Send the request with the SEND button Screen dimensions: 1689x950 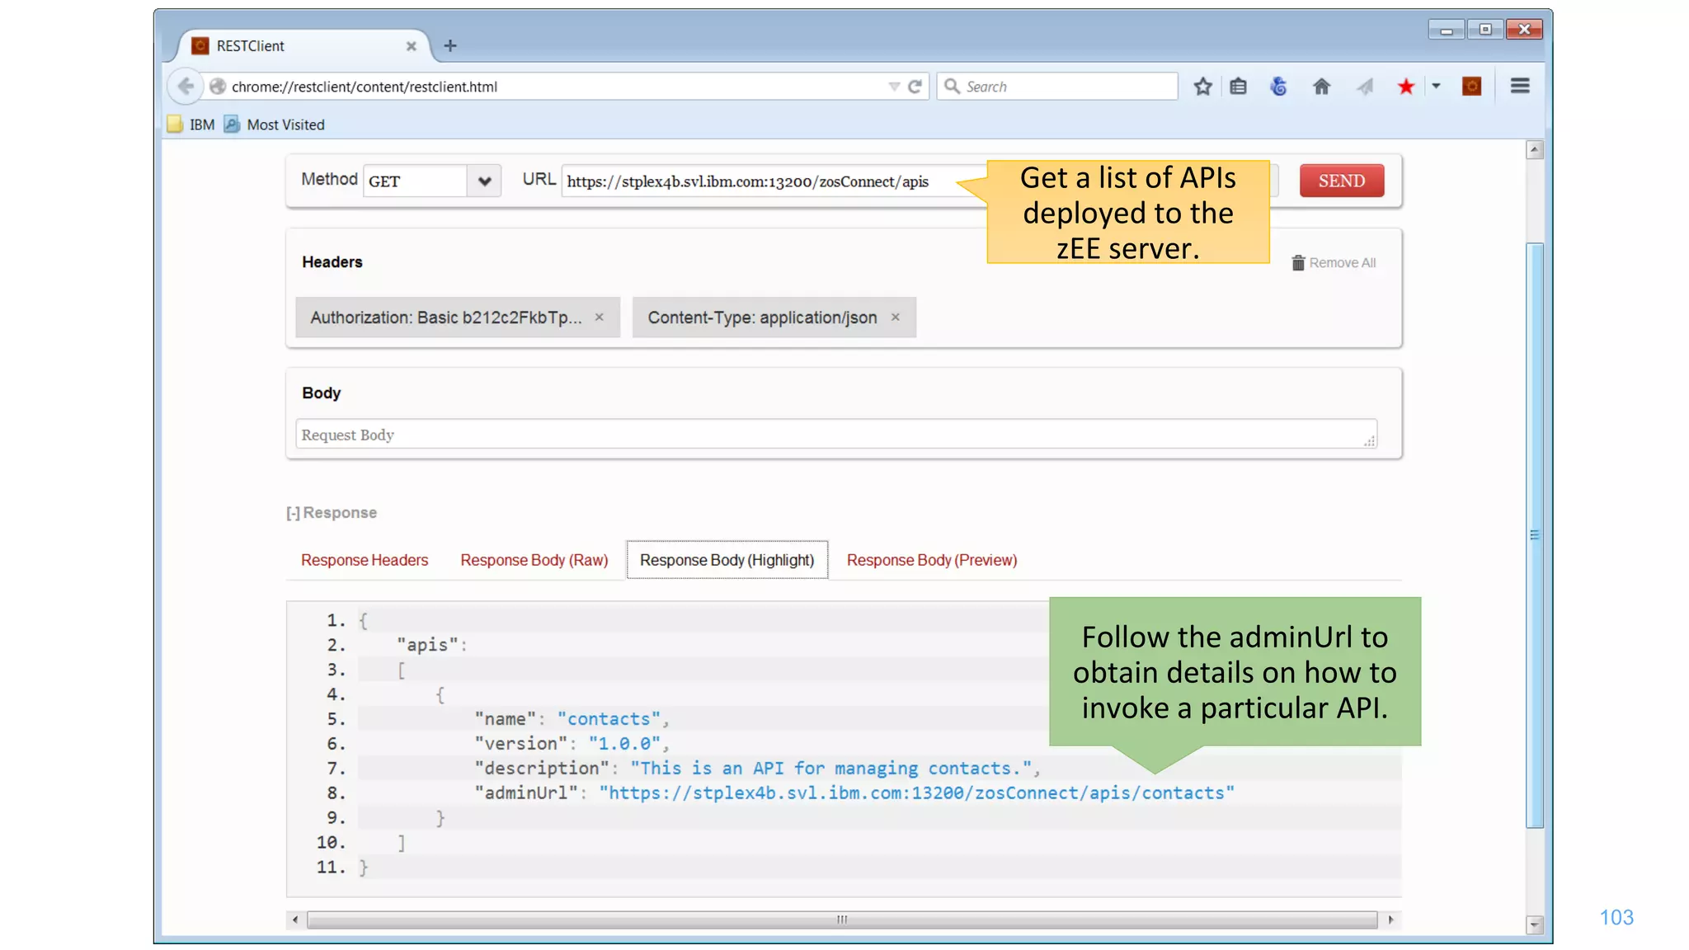click(1342, 181)
